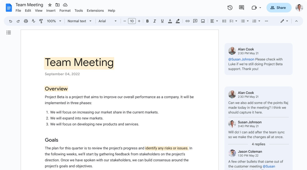
Task: Toggle bold formatting
Action: [x=147, y=21]
